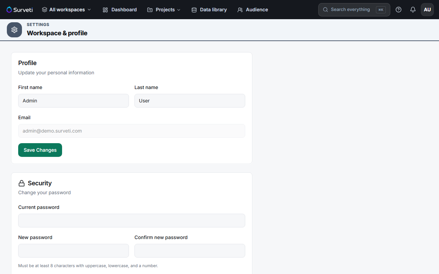Open the AU user avatar menu
This screenshot has width=439, height=274.
coord(427,10)
